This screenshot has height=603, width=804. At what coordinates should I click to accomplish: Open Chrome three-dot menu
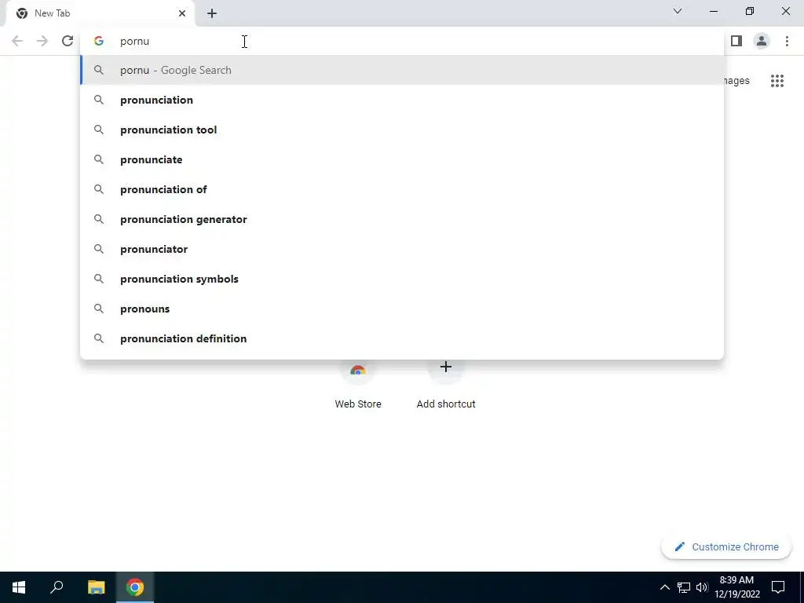tap(787, 41)
